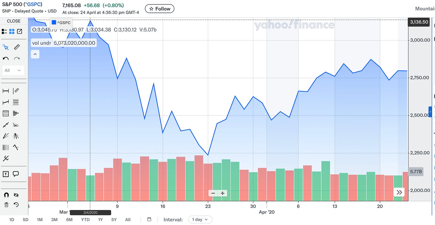Toggle hide drawings eye icon
Viewport: 435px width, 225px height.
16,195
